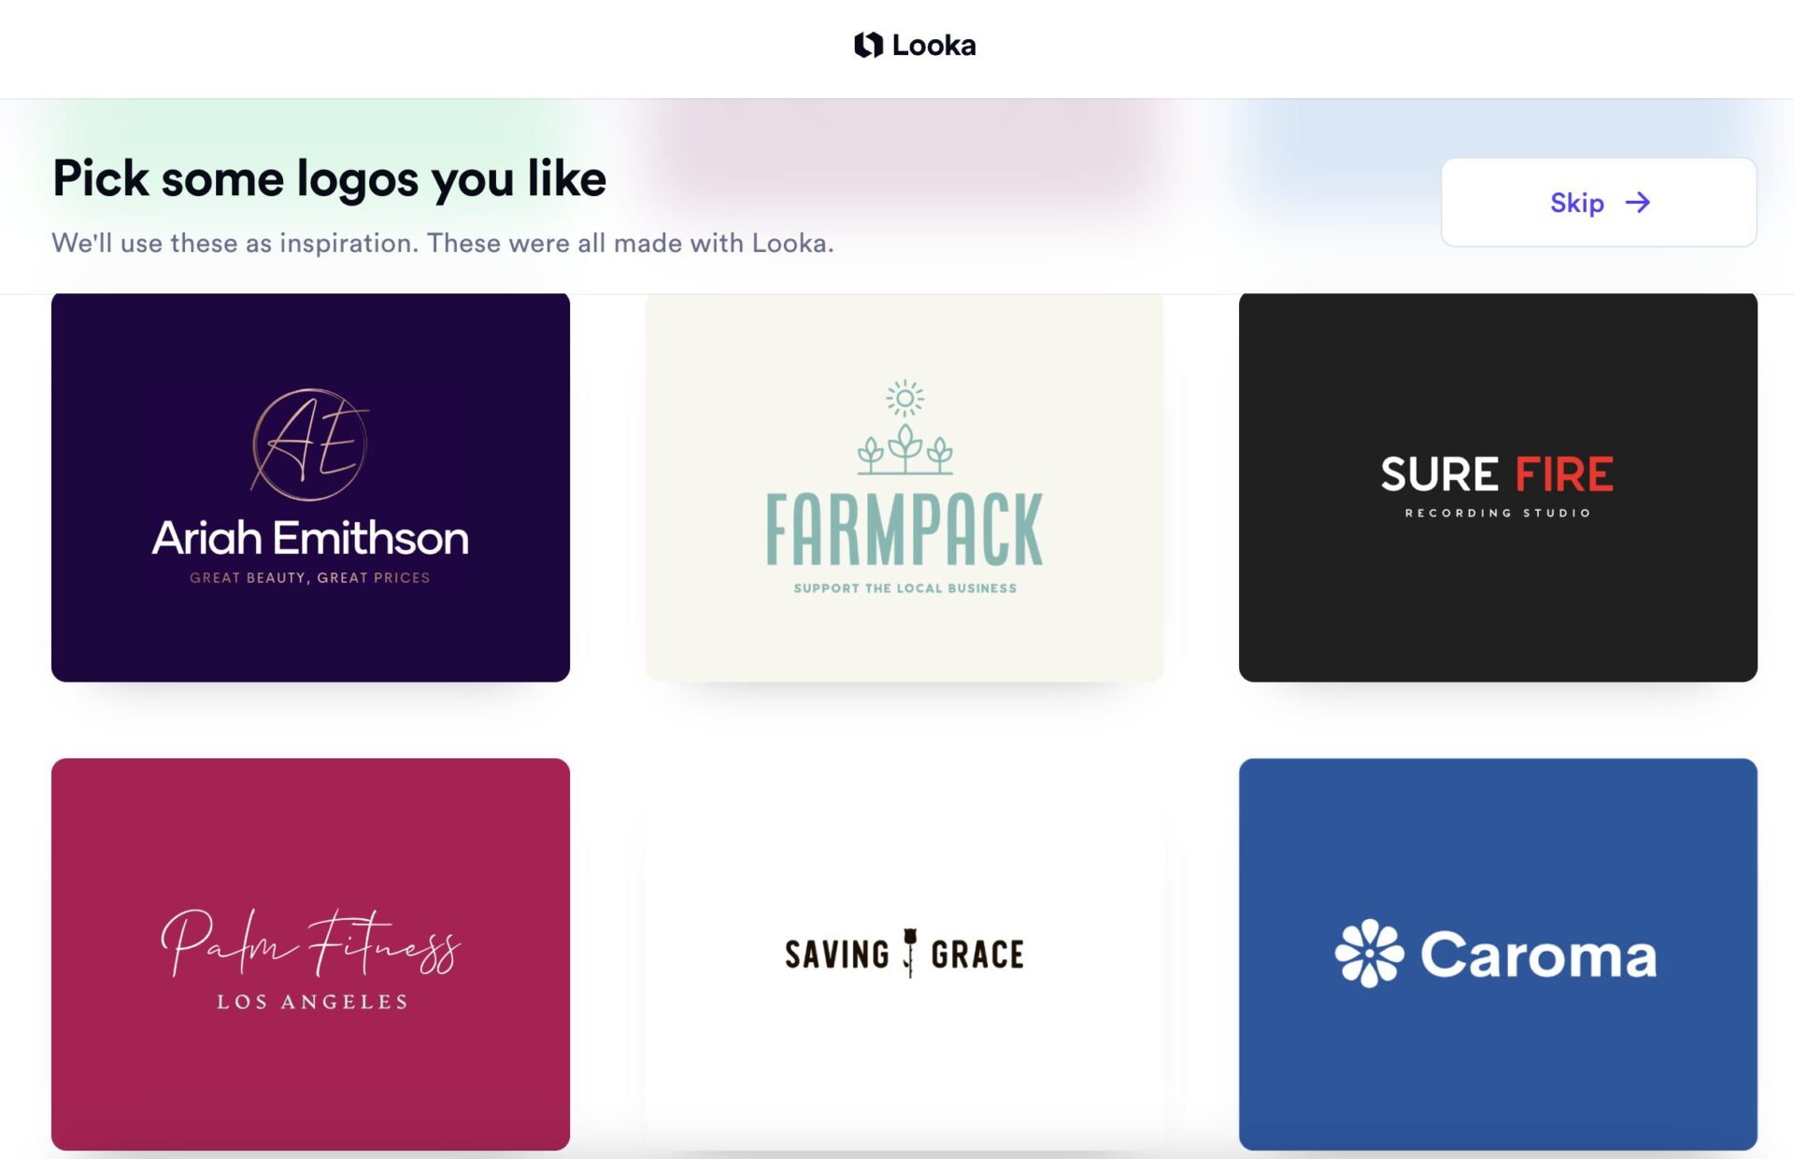1794x1159 pixels.
Task: Select the blue Caroma logo card
Action: pyautogui.click(x=1498, y=954)
